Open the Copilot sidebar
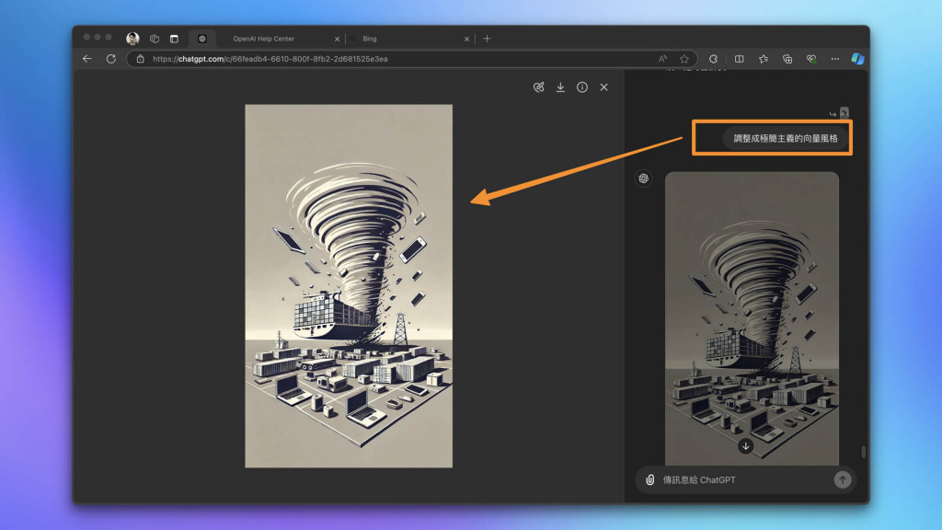The image size is (942, 530). pyautogui.click(x=858, y=58)
